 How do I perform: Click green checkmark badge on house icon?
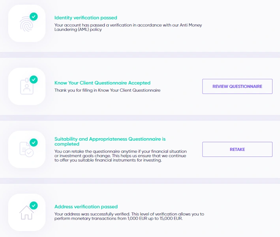pyautogui.click(x=34, y=205)
